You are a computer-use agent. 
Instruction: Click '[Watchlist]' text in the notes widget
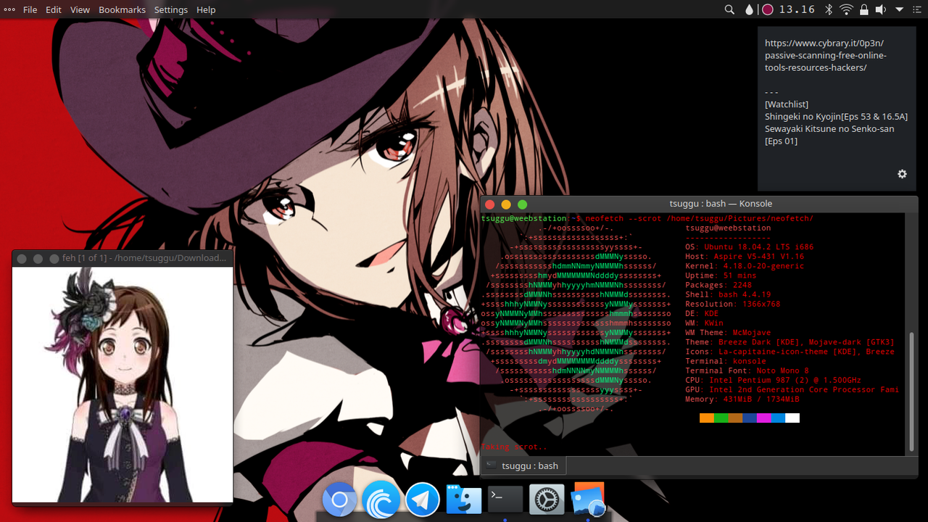787,104
